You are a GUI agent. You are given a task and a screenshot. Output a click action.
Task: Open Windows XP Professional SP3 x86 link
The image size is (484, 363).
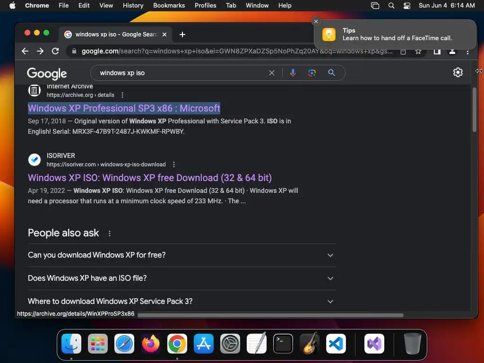click(124, 108)
